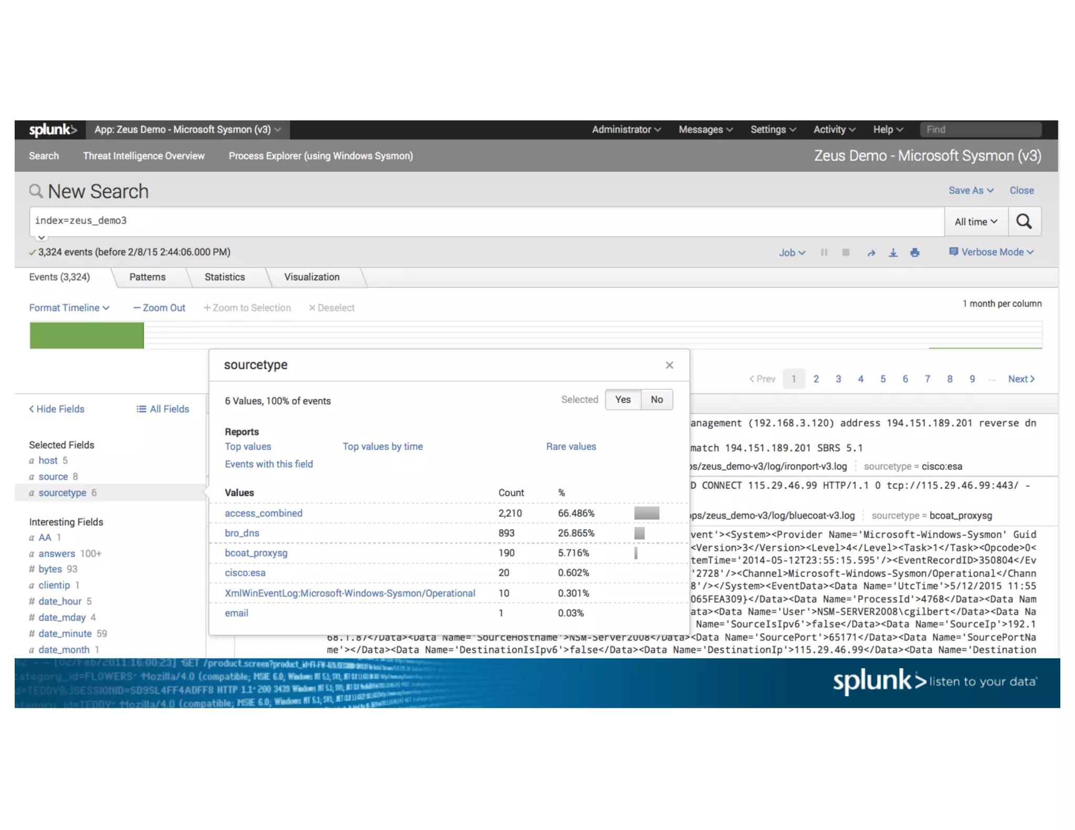The image size is (1075, 830).
Task: Hide the fields sidebar
Action: coord(57,409)
